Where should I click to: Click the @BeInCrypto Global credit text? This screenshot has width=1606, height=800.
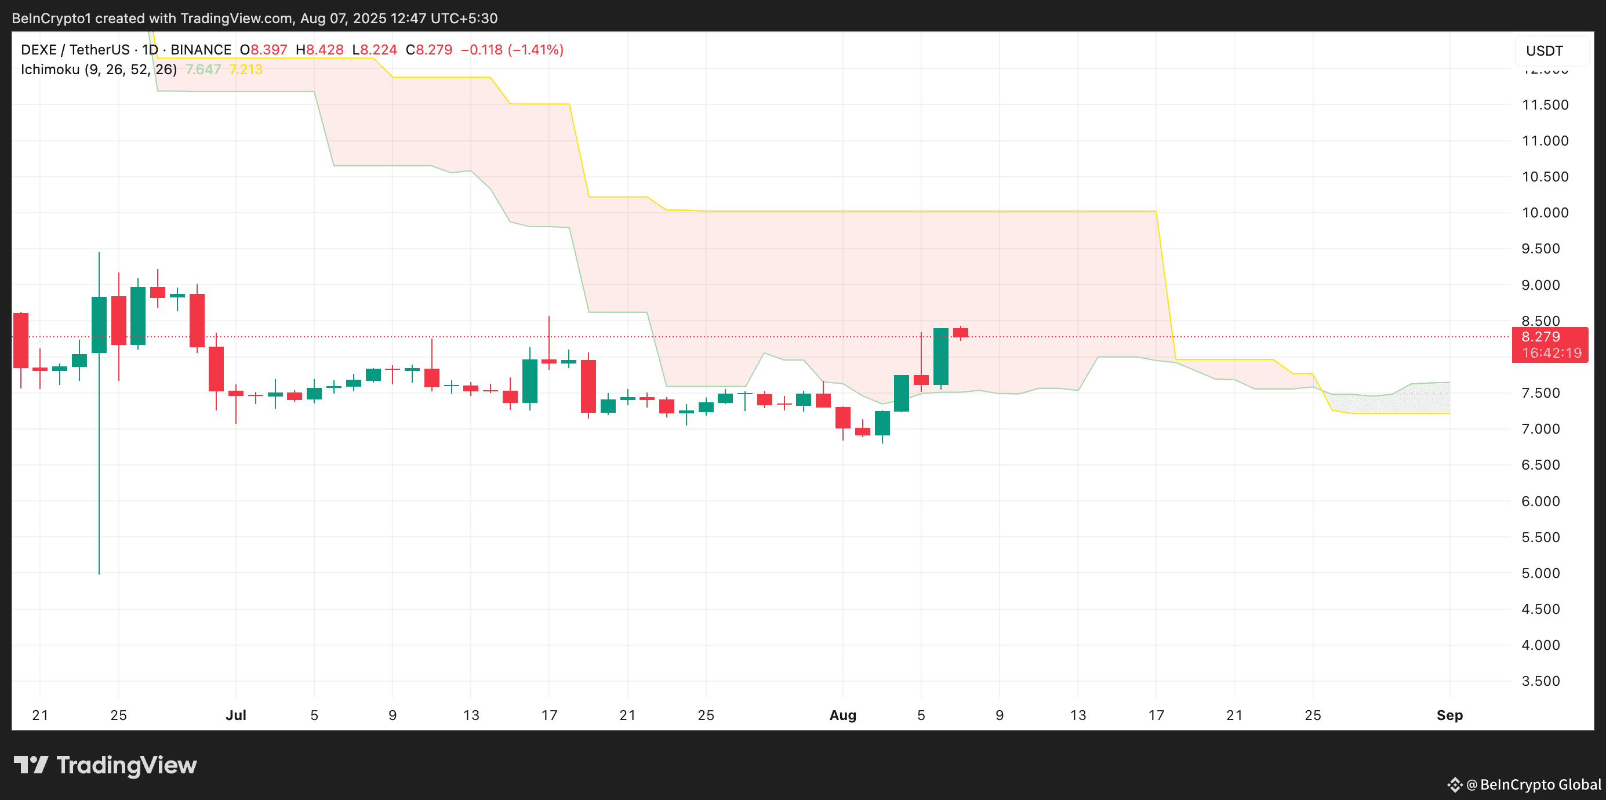[x=1534, y=784]
